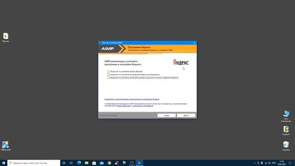Open Cortana from the taskbar
295x166 pixels.
point(64,163)
